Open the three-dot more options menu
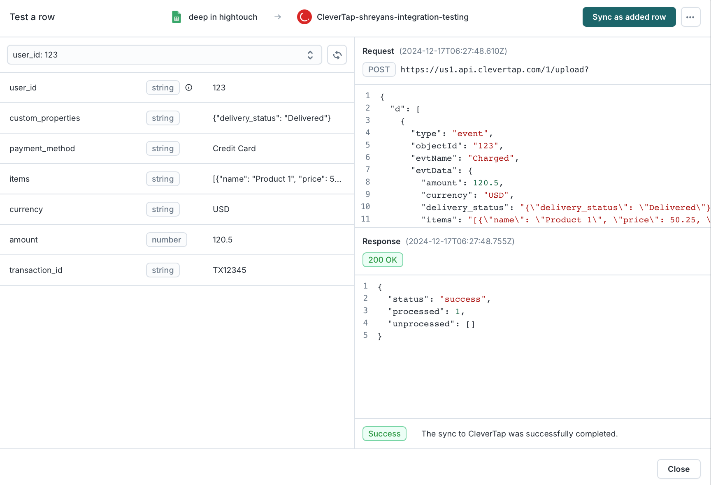The width and height of the screenshot is (711, 485). click(690, 17)
